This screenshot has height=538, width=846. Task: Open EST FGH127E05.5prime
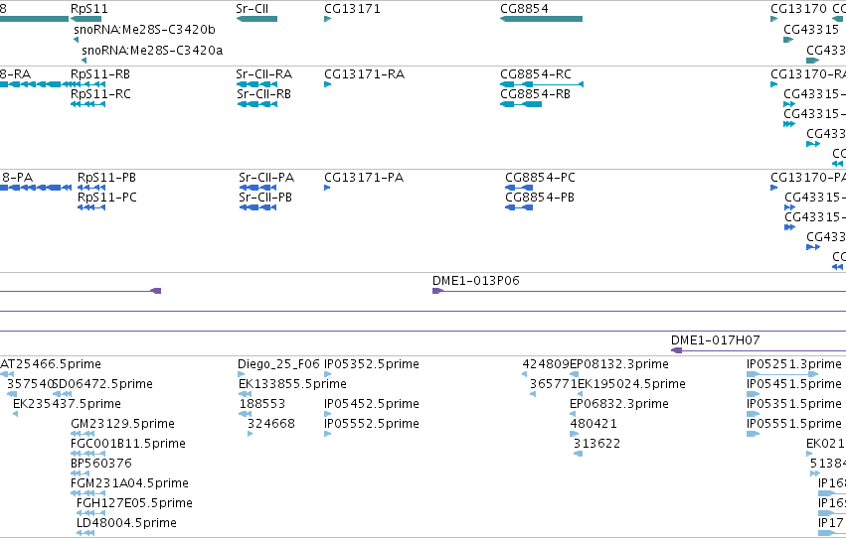coord(134,503)
